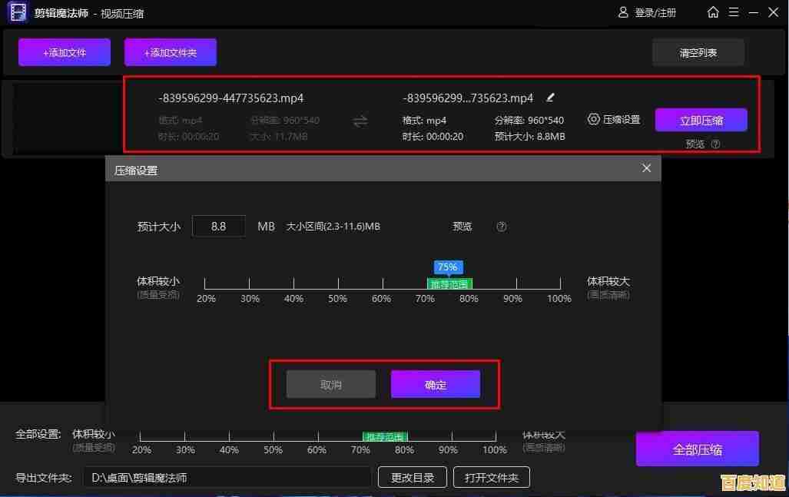Click the +添加文件夹 button
The height and width of the screenshot is (497, 789).
[170, 51]
